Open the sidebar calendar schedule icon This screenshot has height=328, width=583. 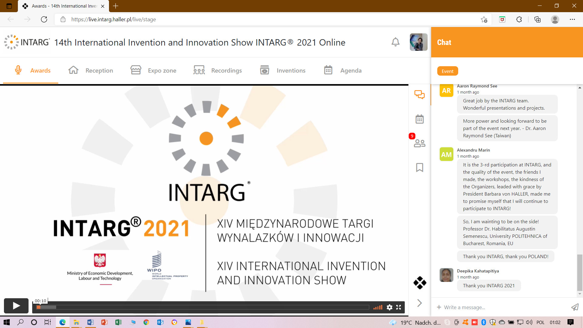[x=420, y=119]
